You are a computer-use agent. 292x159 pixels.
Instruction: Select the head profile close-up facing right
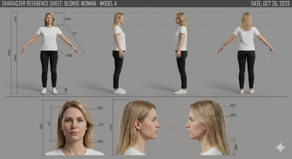tap(138, 128)
